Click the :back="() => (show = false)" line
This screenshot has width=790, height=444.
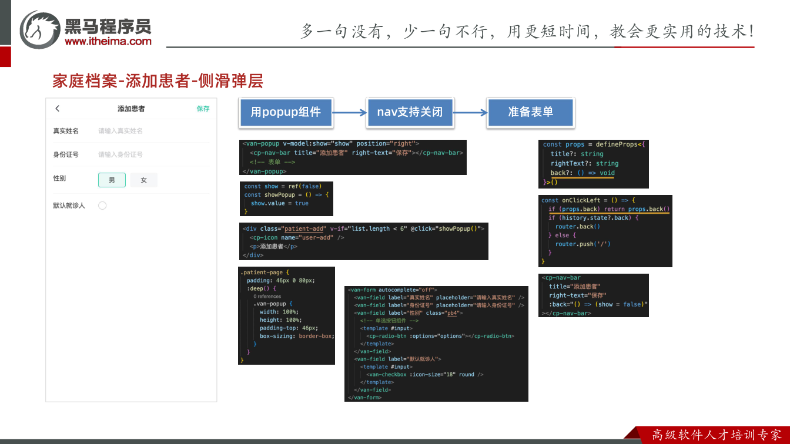(598, 304)
